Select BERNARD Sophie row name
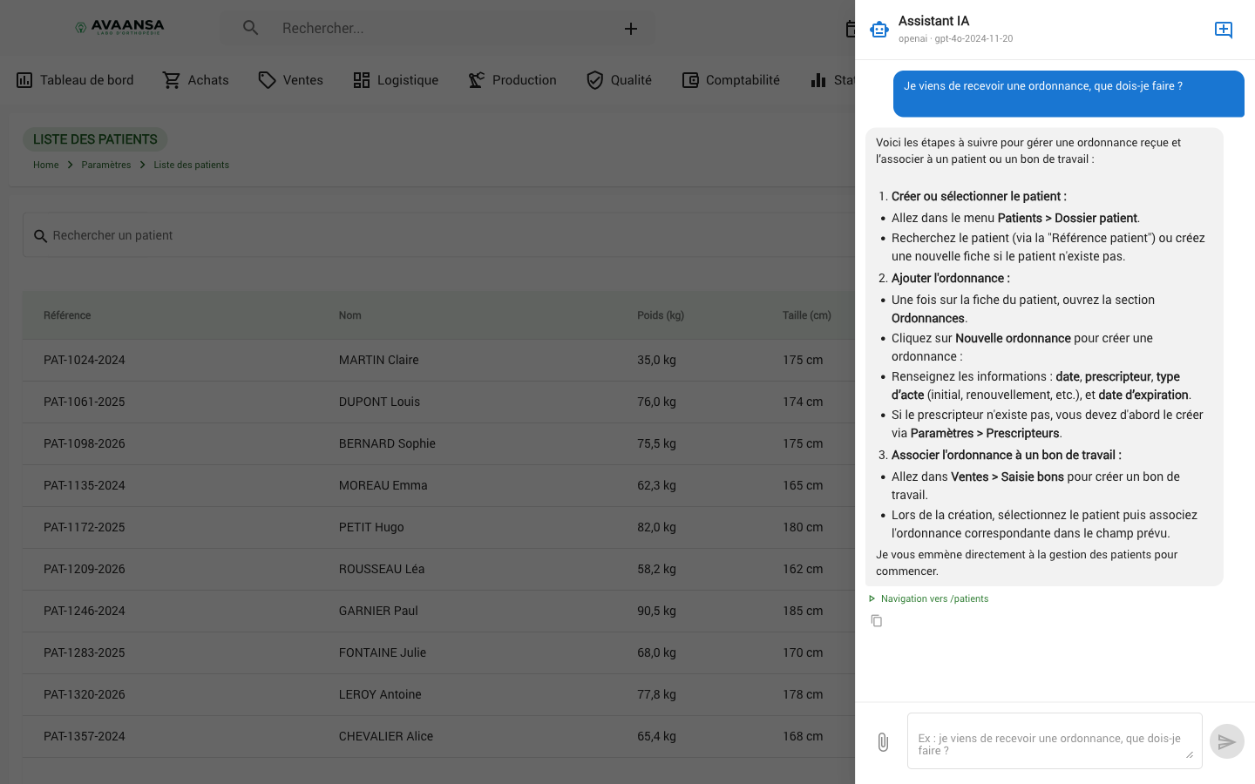 [387, 443]
